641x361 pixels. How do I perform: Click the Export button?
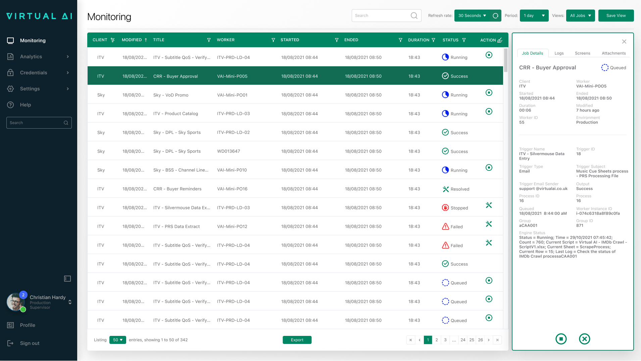click(x=297, y=340)
